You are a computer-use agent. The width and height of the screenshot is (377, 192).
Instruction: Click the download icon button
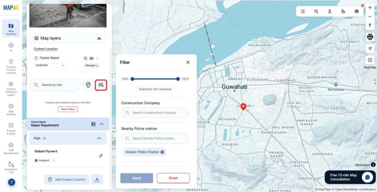coord(97,180)
